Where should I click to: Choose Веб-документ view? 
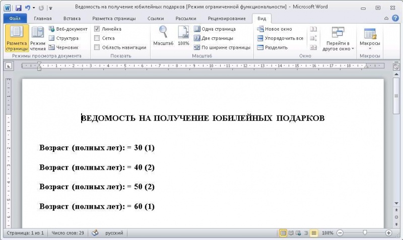[68, 29]
